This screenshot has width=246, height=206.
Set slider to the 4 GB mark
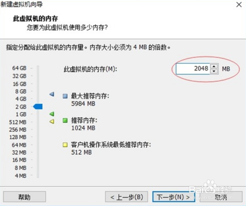tap(38, 99)
